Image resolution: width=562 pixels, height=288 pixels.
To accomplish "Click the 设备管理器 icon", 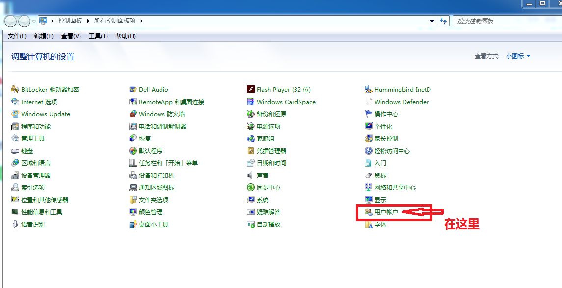I will coord(15,175).
